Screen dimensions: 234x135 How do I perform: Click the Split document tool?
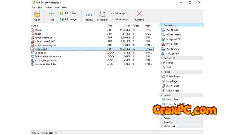click(169, 67)
